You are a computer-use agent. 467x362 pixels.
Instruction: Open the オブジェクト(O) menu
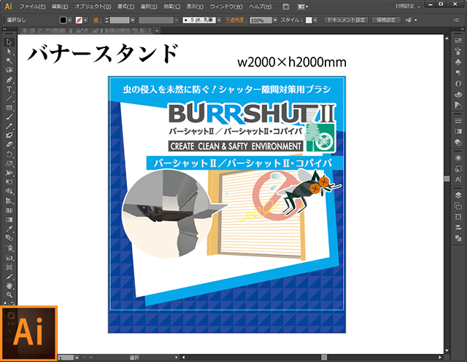click(x=93, y=7)
